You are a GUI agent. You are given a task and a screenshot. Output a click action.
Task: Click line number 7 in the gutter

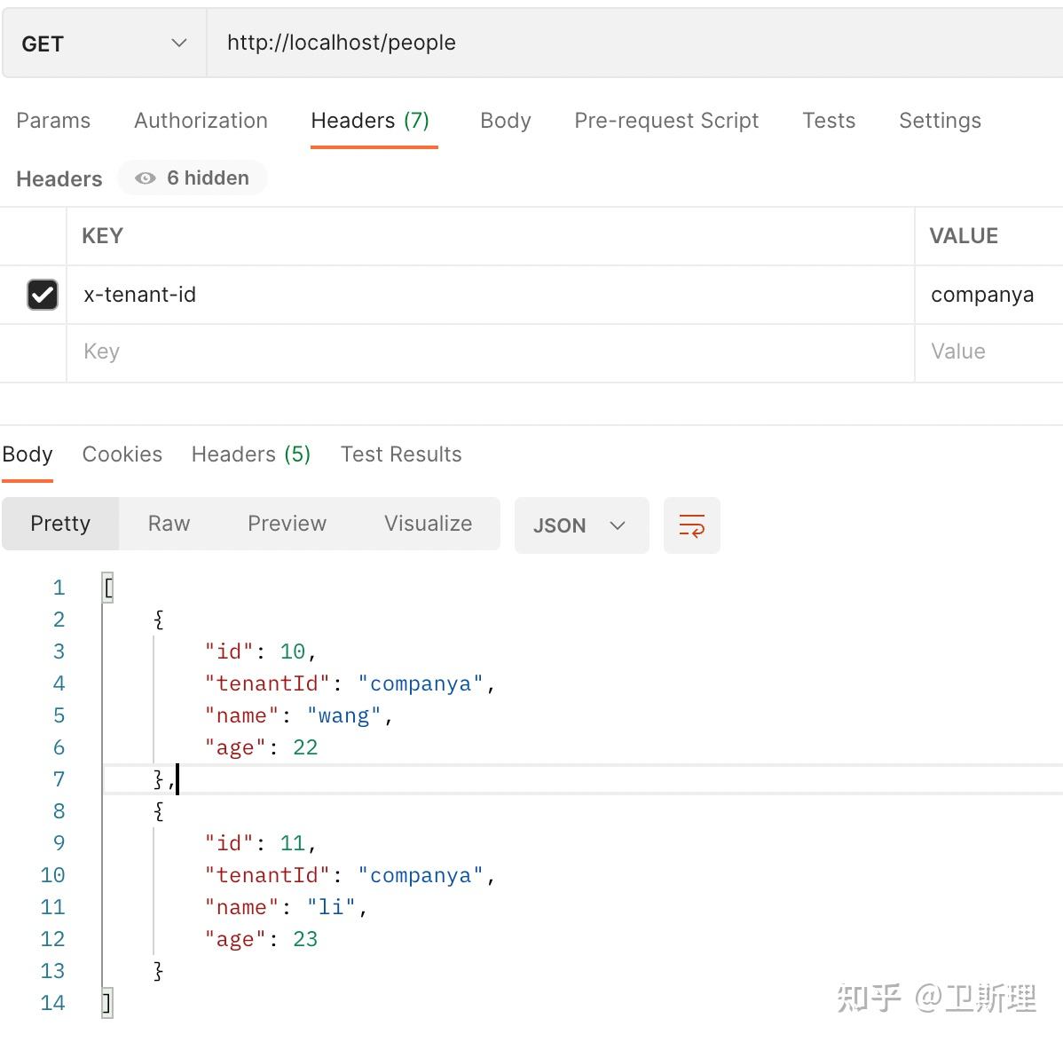click(59, 779)
